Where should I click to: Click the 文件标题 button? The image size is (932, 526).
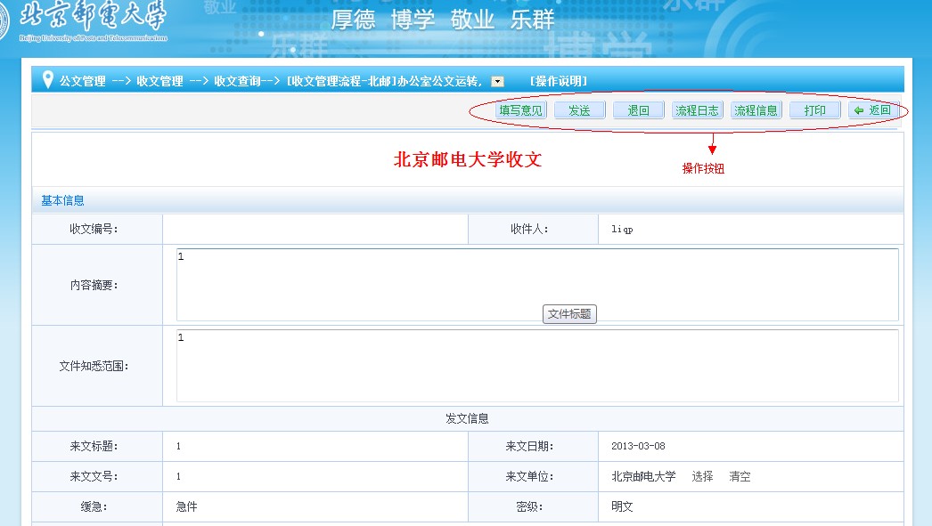(x=569, y=314)
